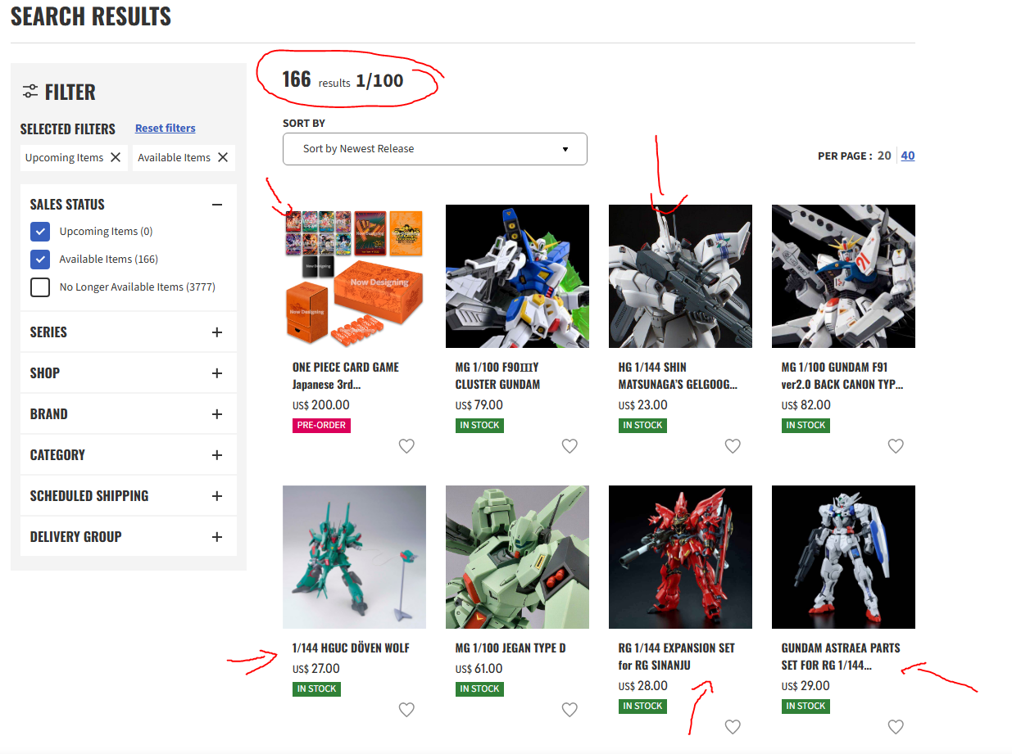This screenshot has height=754, width=1012.
Task: Show 40 items per page
Action: click(908, 156)
